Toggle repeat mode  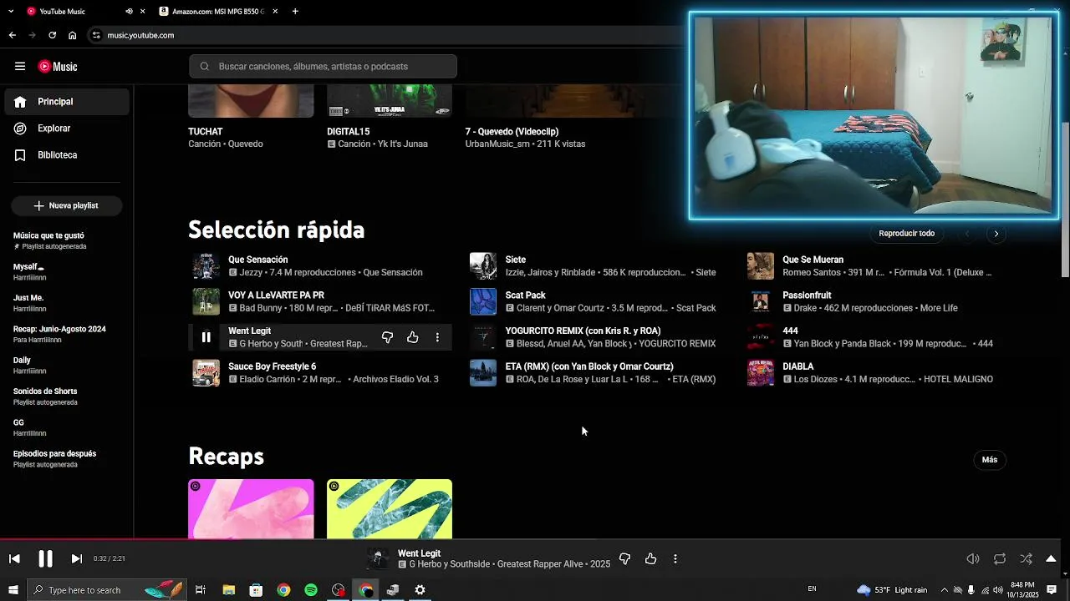click(x=1000, y=559)
